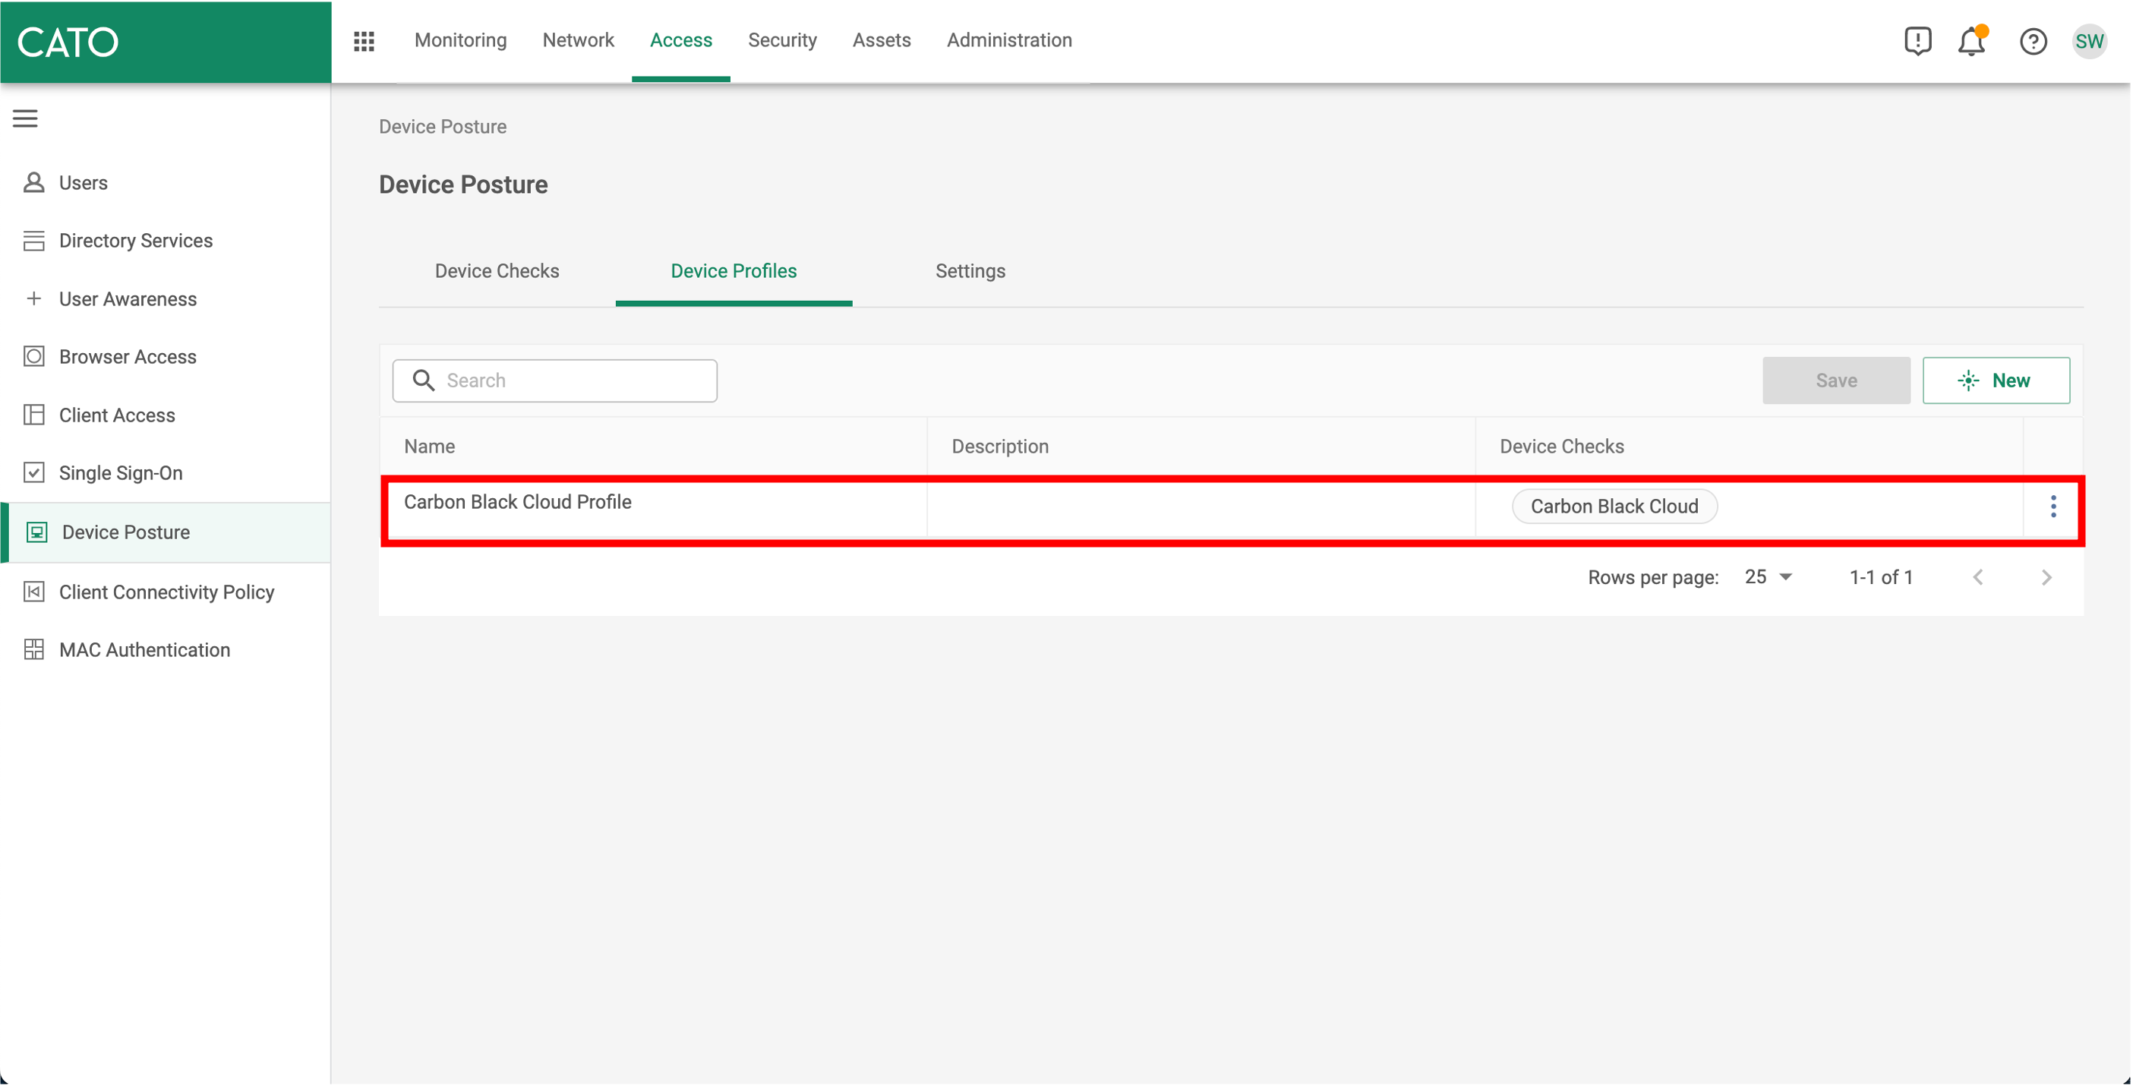Open the Security menu
Image resolution: width=2133 pixels, height=1086 pixels.
pos(781,39)
